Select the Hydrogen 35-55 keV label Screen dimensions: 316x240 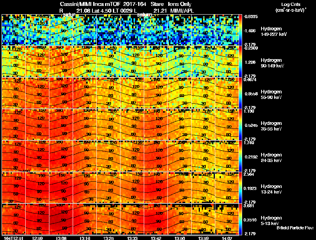pos(271,126)
